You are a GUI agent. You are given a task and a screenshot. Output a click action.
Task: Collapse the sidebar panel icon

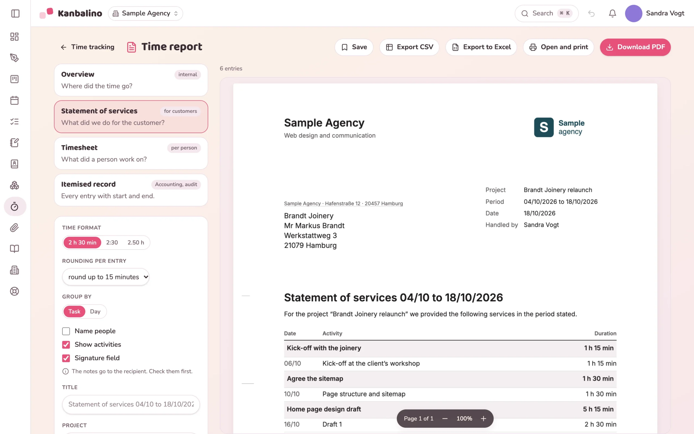(15, 14)
